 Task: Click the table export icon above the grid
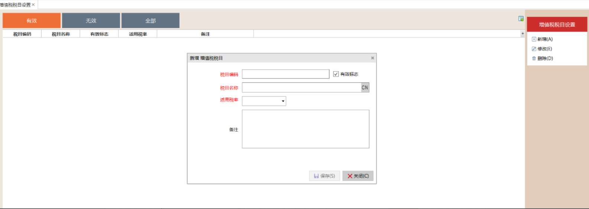pyautogui.click(x=521, y=19)
